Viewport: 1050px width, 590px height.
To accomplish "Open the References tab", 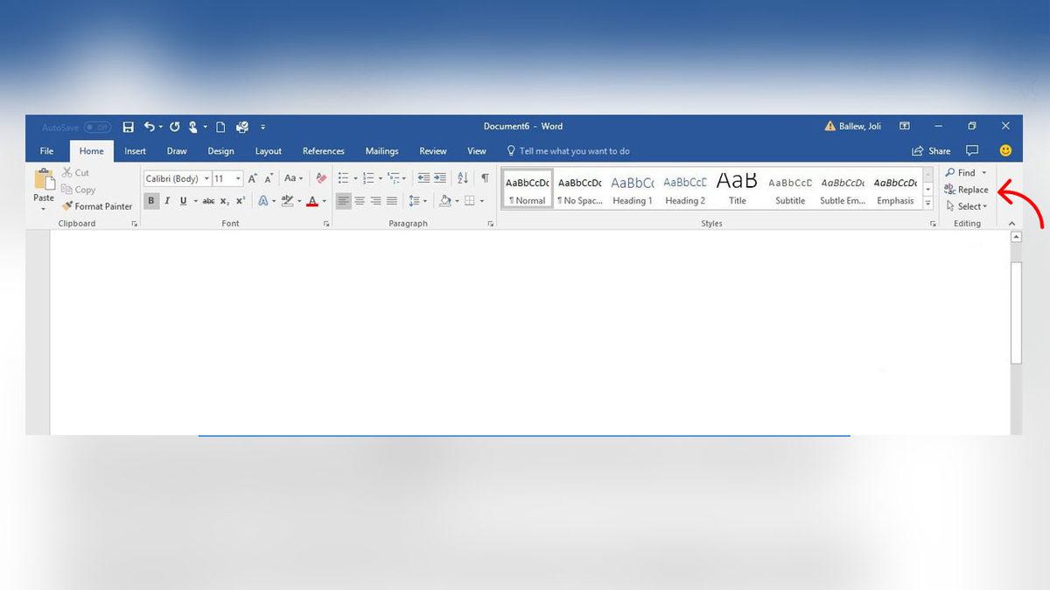I will 323,151.
